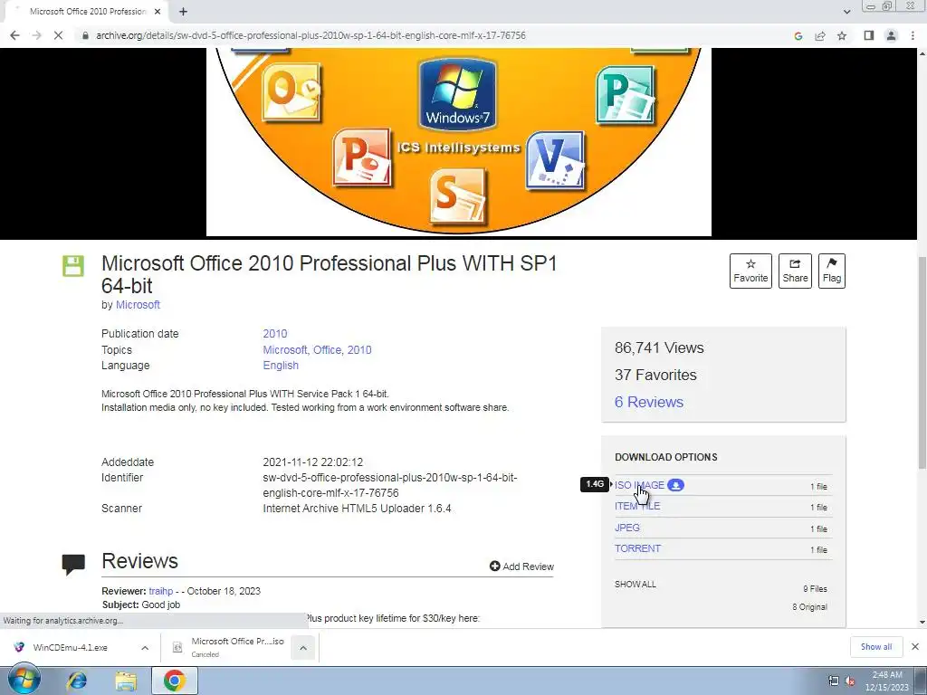Expand WinCDEmu-4.1.exe download options arrow

tap(145, 648)
